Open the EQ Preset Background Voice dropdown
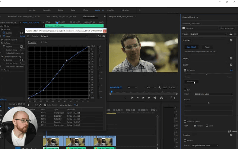 (213, 94)
